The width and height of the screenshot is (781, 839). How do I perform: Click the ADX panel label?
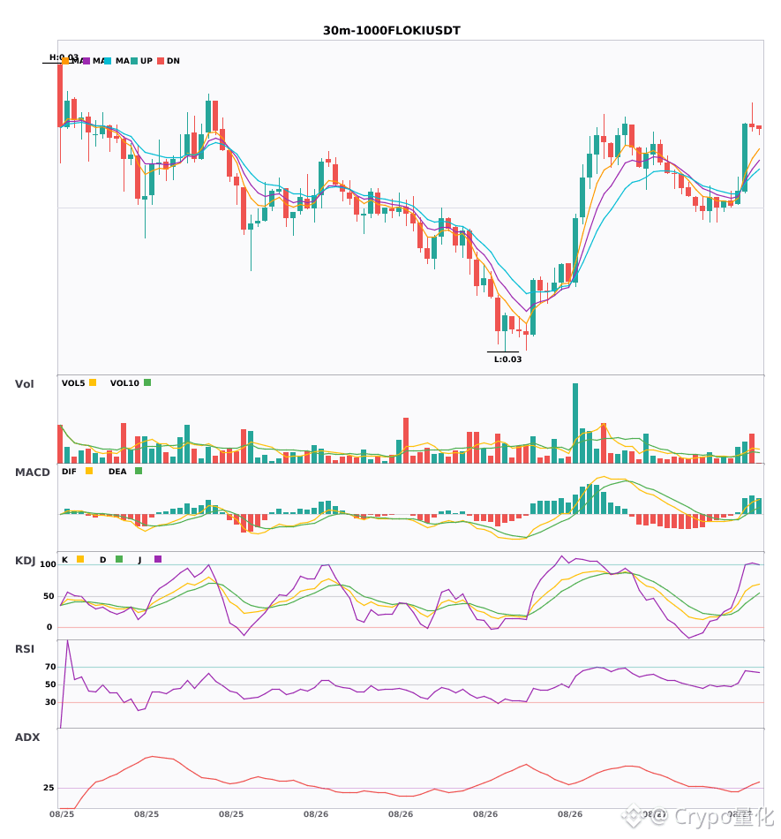tap(27, 737)
